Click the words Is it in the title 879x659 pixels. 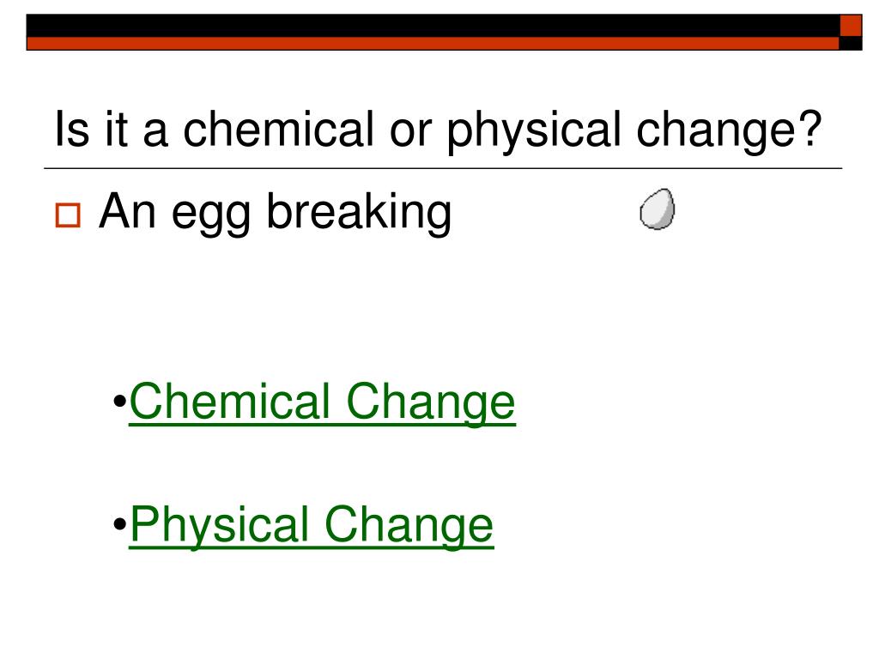pyautogui.click(x=91, y=129)
